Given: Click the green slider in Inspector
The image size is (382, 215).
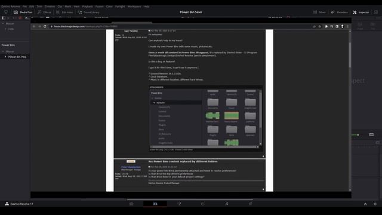Looking at the screenshot, I should [355, 135].
